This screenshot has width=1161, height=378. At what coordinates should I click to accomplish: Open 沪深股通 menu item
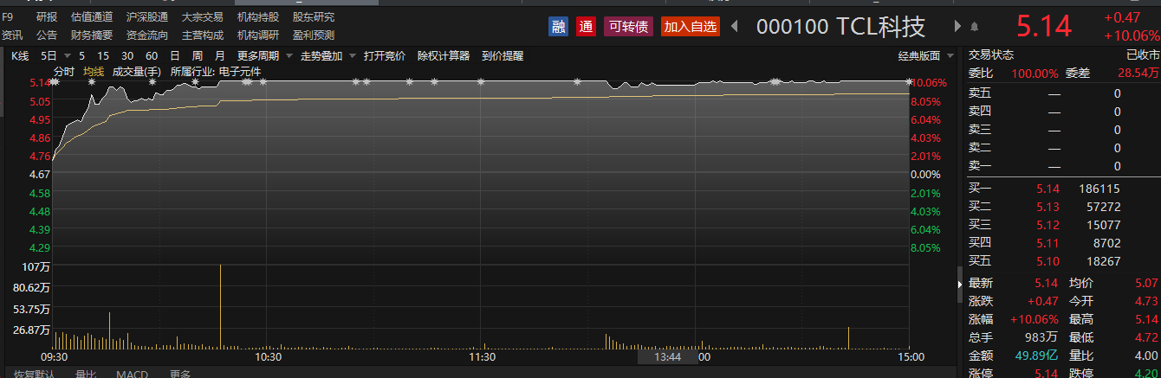pos(147,16)
